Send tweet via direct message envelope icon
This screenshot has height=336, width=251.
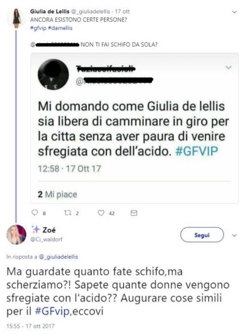pos(134,213)
